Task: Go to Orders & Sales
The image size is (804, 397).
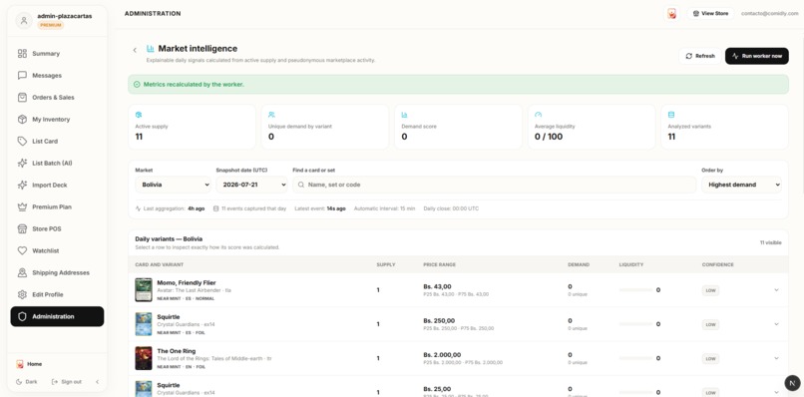Action: (57, 98)
